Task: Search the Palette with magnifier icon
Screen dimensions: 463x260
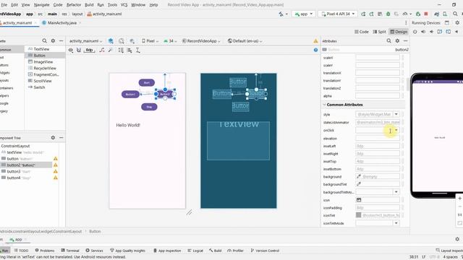Action: coord(44,40)
